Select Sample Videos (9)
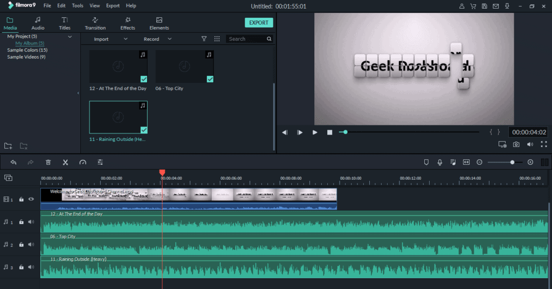The width and height of the screenshot is (552, 289). click(x=26, y=57)
